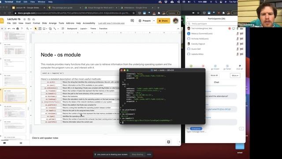Open Shell menu in macOS menu bar

tap(19, 2)
